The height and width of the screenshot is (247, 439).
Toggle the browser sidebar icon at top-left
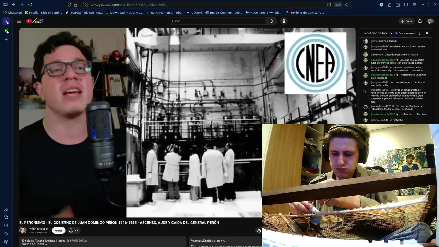pos(5,4)
